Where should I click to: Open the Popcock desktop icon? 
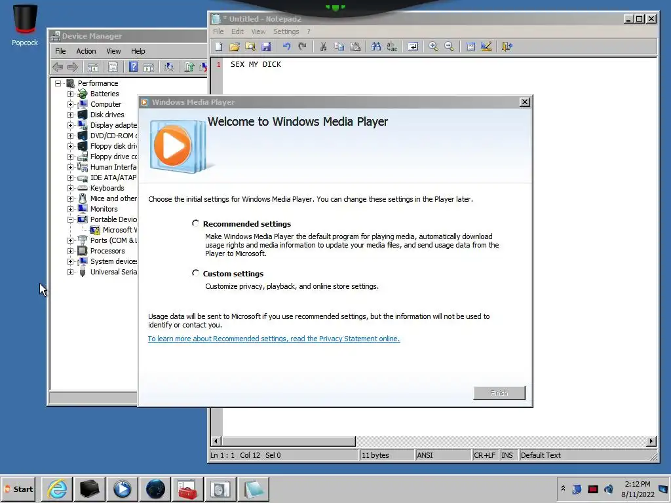click(25, 26)
